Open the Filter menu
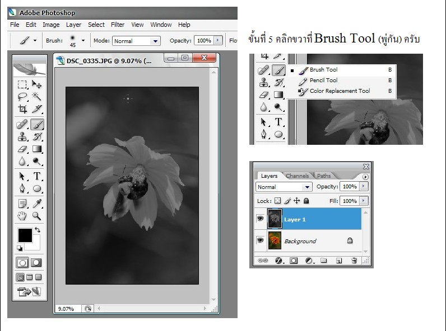Screen dimensions: 446x331 (x=118, y=25)
